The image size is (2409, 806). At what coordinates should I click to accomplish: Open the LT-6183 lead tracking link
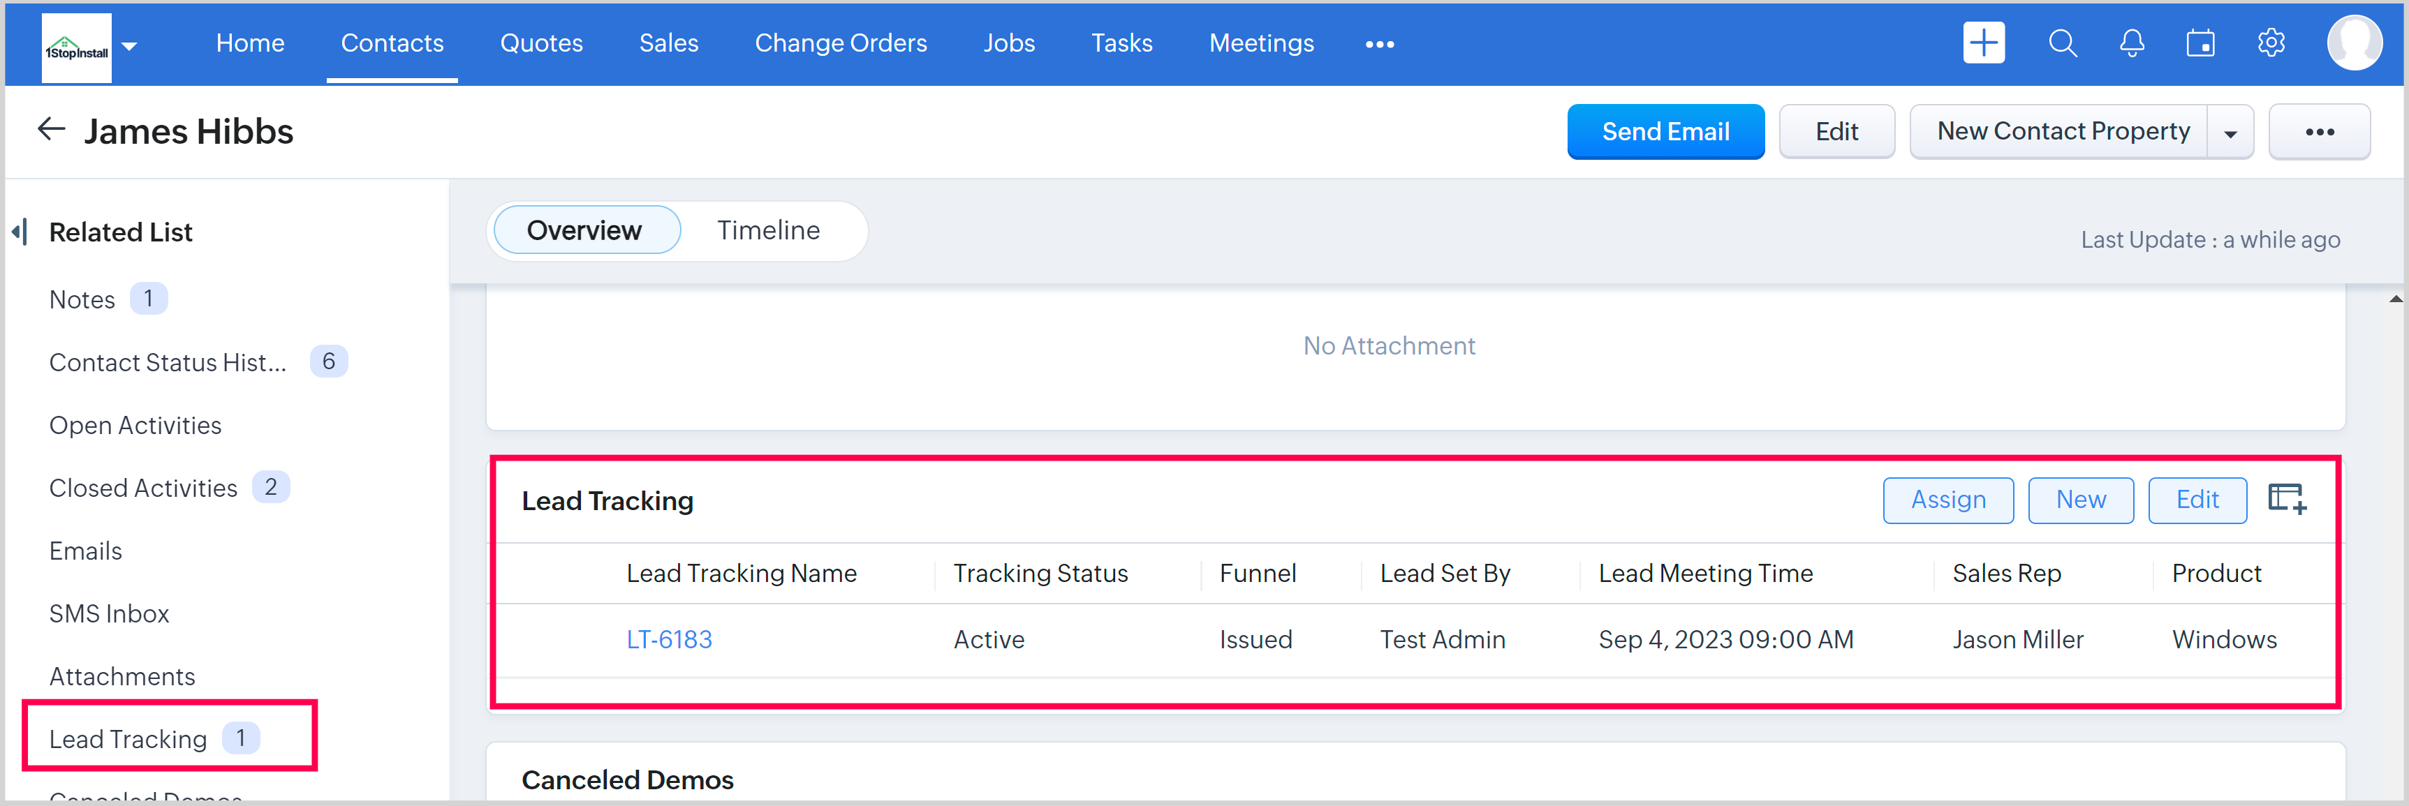coord(669,639)
